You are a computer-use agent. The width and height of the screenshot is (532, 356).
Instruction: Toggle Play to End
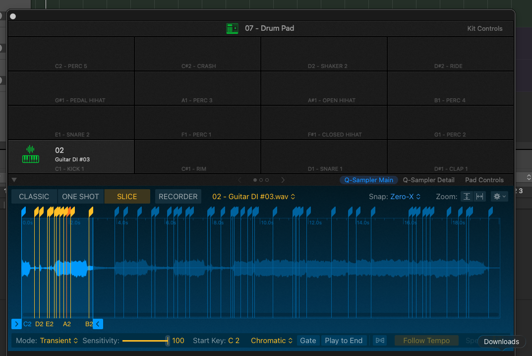pos(344,341)
